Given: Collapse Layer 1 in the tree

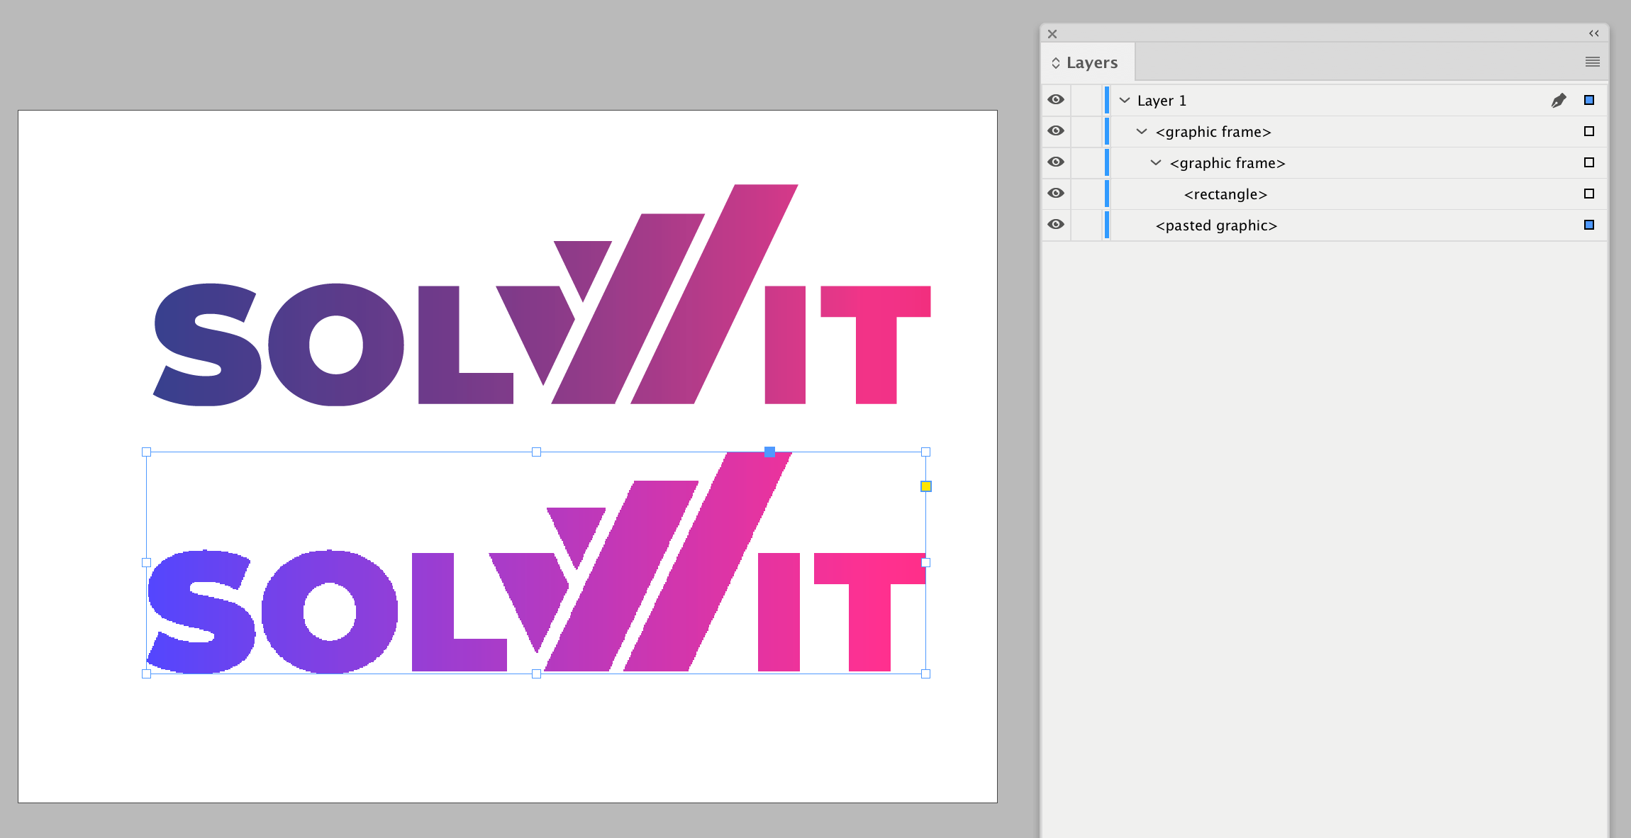Looking at the screenshot, I should [1125, 100].
